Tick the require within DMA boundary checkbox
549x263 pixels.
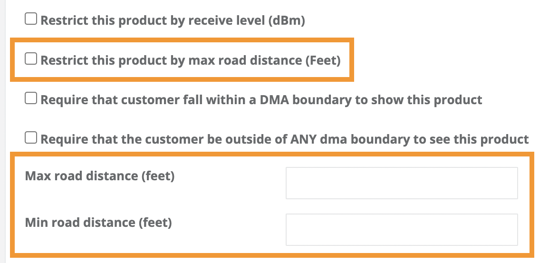31,98
